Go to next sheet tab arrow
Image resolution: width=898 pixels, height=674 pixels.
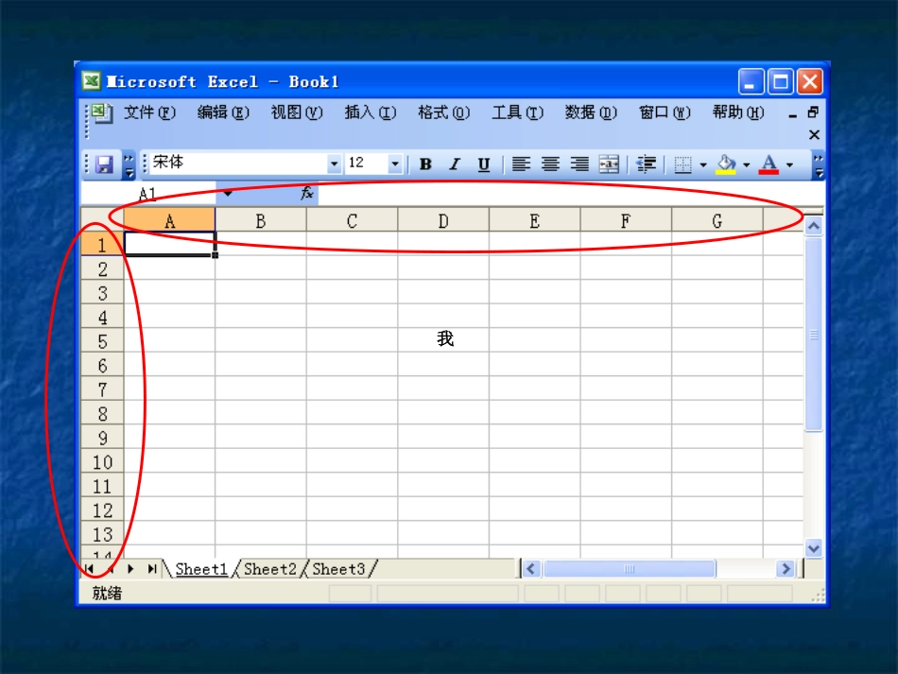pyautogui.click(x=130, y=569)
